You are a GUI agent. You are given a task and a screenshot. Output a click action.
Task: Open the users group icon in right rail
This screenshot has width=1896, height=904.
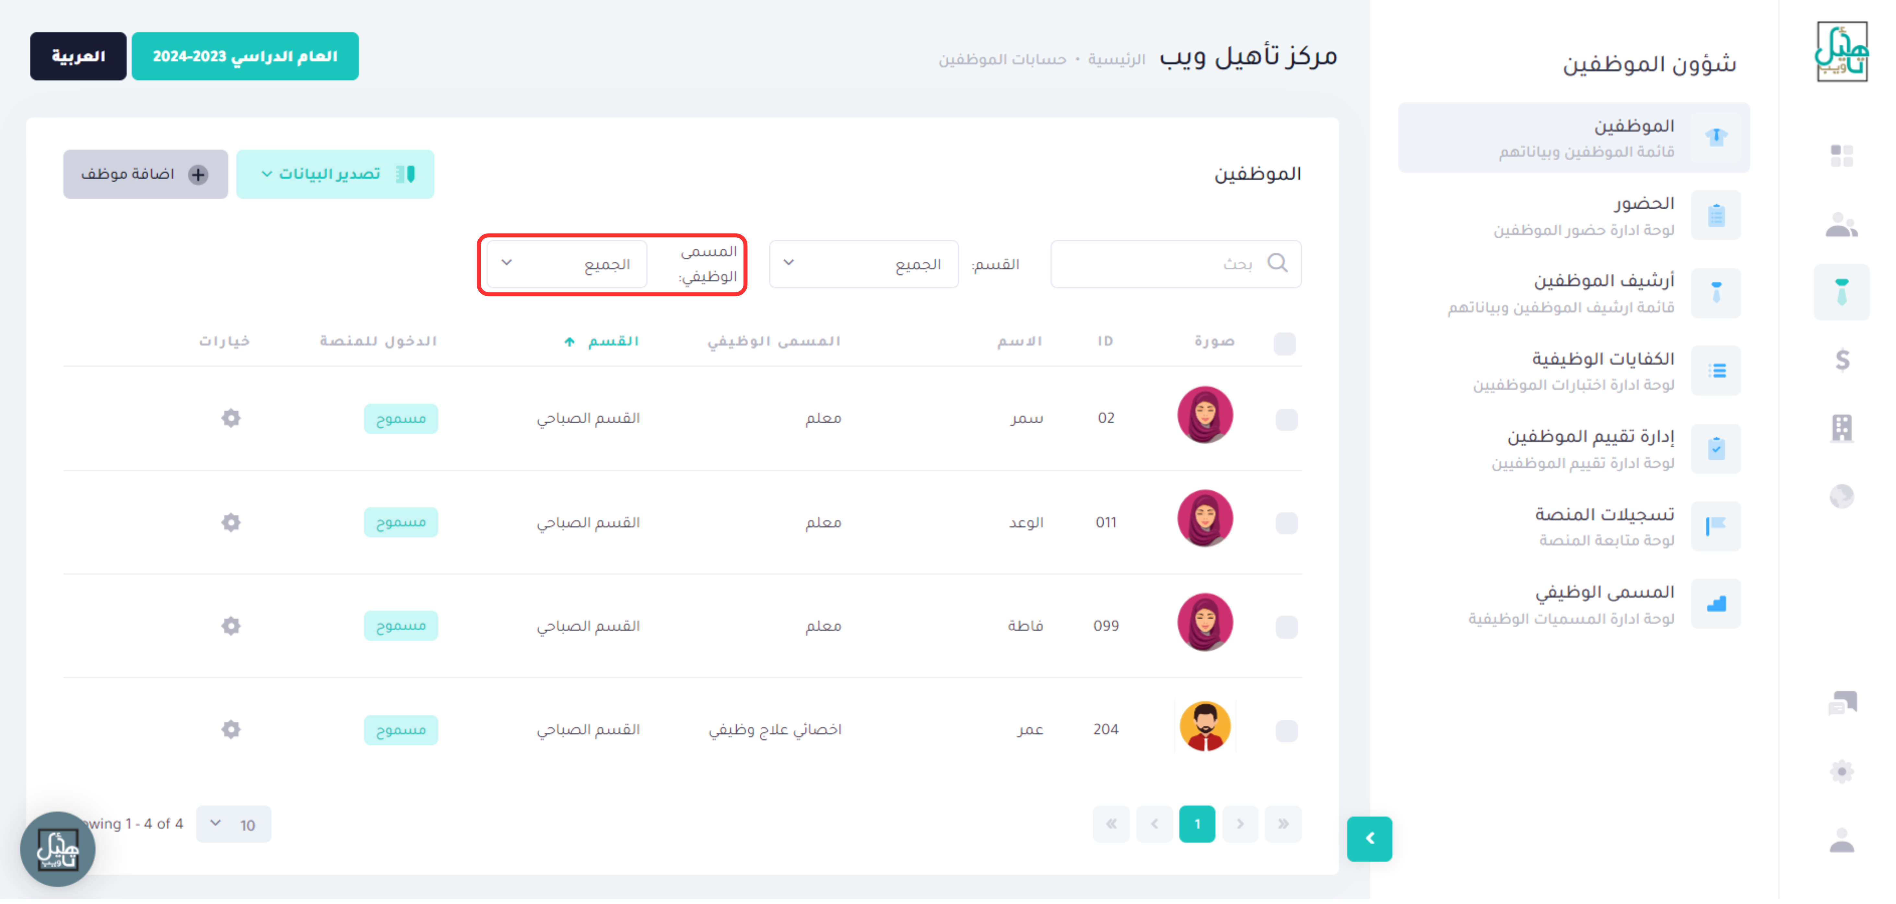[1841, 225]
